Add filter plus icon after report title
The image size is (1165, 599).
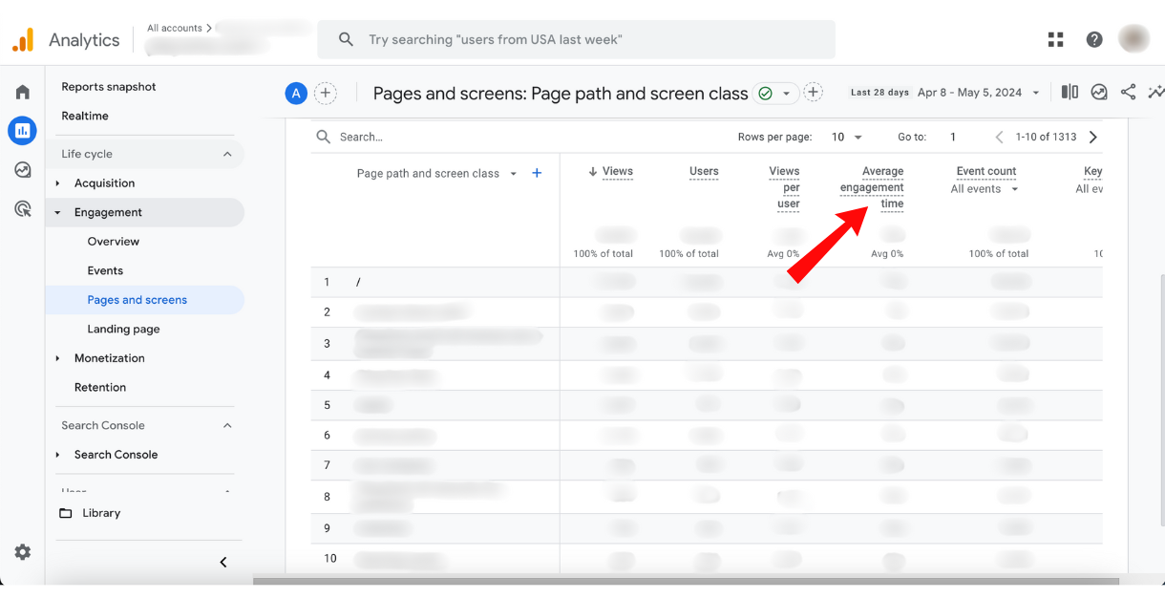[x=813, y=93]
